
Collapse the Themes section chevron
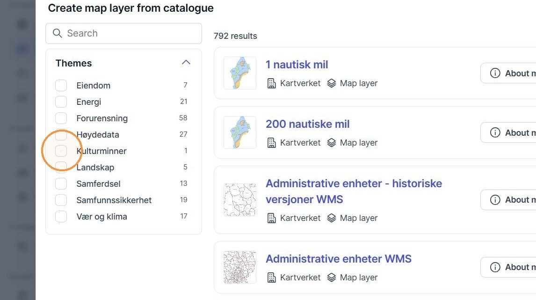[186, 62]
